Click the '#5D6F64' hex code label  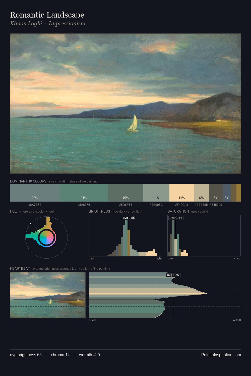(x=125, y=205)
